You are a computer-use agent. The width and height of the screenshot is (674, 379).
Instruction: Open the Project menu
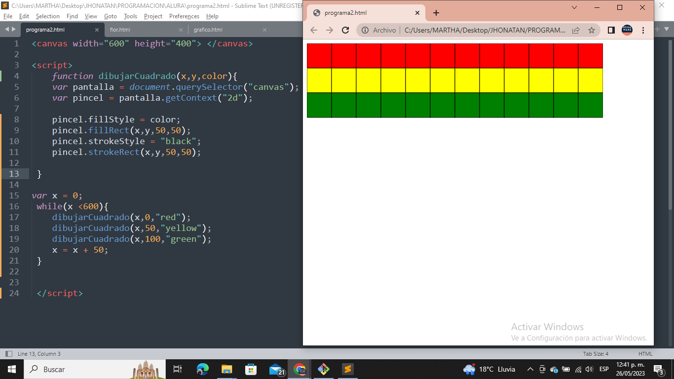153,16
